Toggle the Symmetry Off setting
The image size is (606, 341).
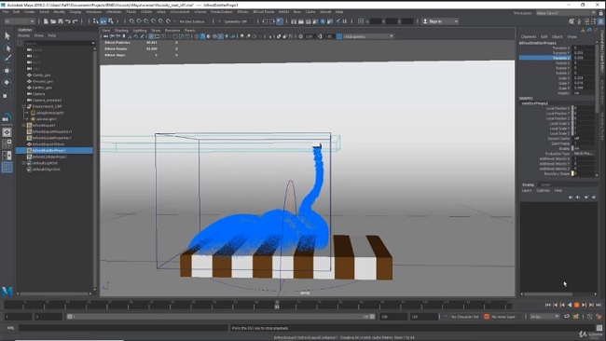point(235,21)
